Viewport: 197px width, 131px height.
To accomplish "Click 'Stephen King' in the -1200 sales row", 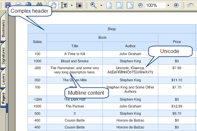I will 130,100.
